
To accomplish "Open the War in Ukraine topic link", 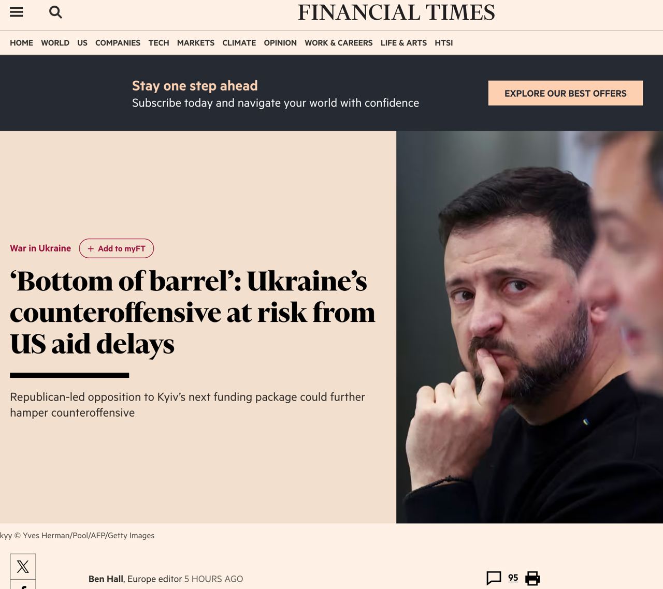I will coord(40,248).
